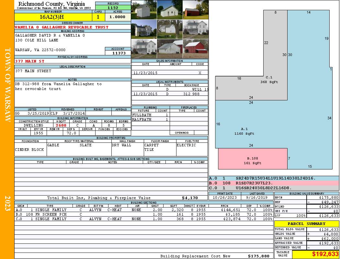The width and height of the screenshot is (340, 259).
Task: Click the notes text DB 312-988
Action: point(27,84)
